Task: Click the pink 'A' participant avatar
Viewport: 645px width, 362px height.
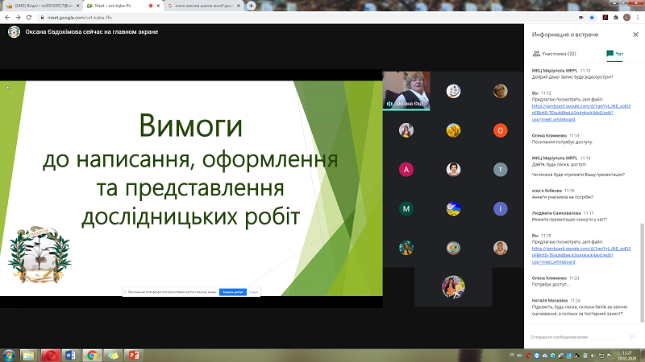Action: [x=407, y=169]
